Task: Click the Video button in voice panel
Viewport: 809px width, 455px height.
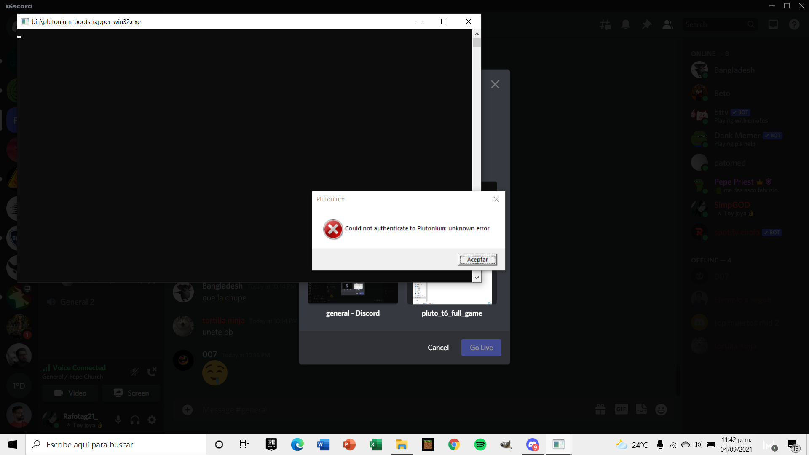Action: [x=70, y=393]
